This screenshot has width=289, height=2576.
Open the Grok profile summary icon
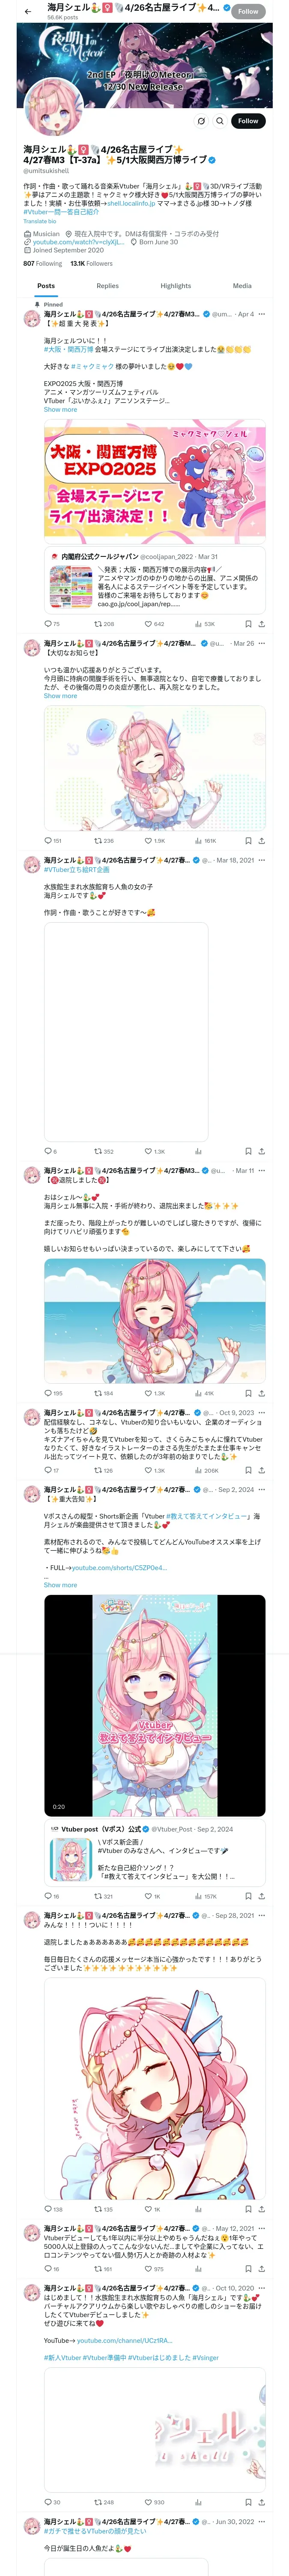(200, 121)
